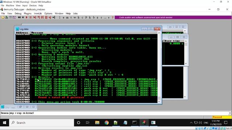Show Call stack via 'k' button

point(90,17)
